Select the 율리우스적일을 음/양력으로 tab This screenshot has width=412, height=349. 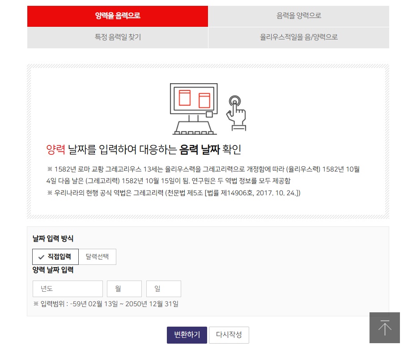click(x=298, y=38)
